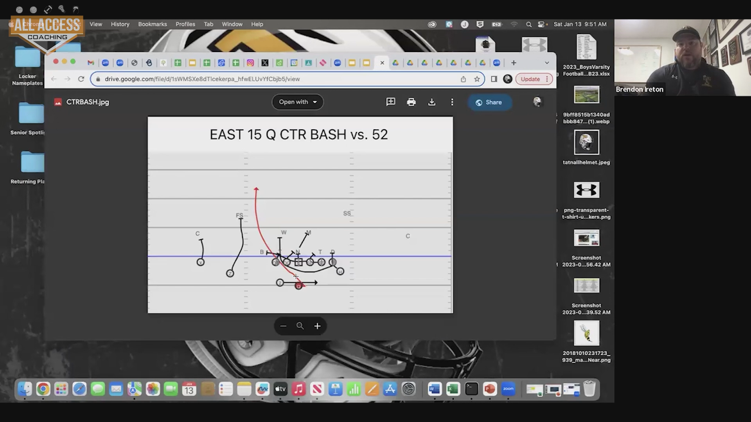Open Music from the Dock
751x422 pixels.
pyautogui.click(x=298, y=389)
